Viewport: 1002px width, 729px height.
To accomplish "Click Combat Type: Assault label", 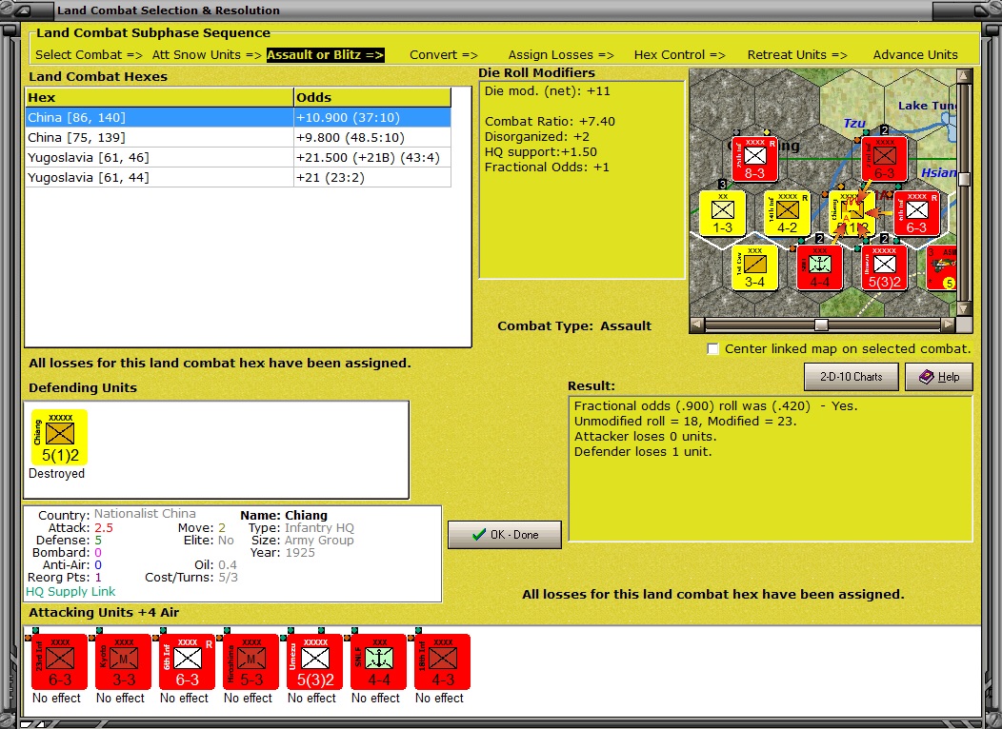I will [573, 326].
